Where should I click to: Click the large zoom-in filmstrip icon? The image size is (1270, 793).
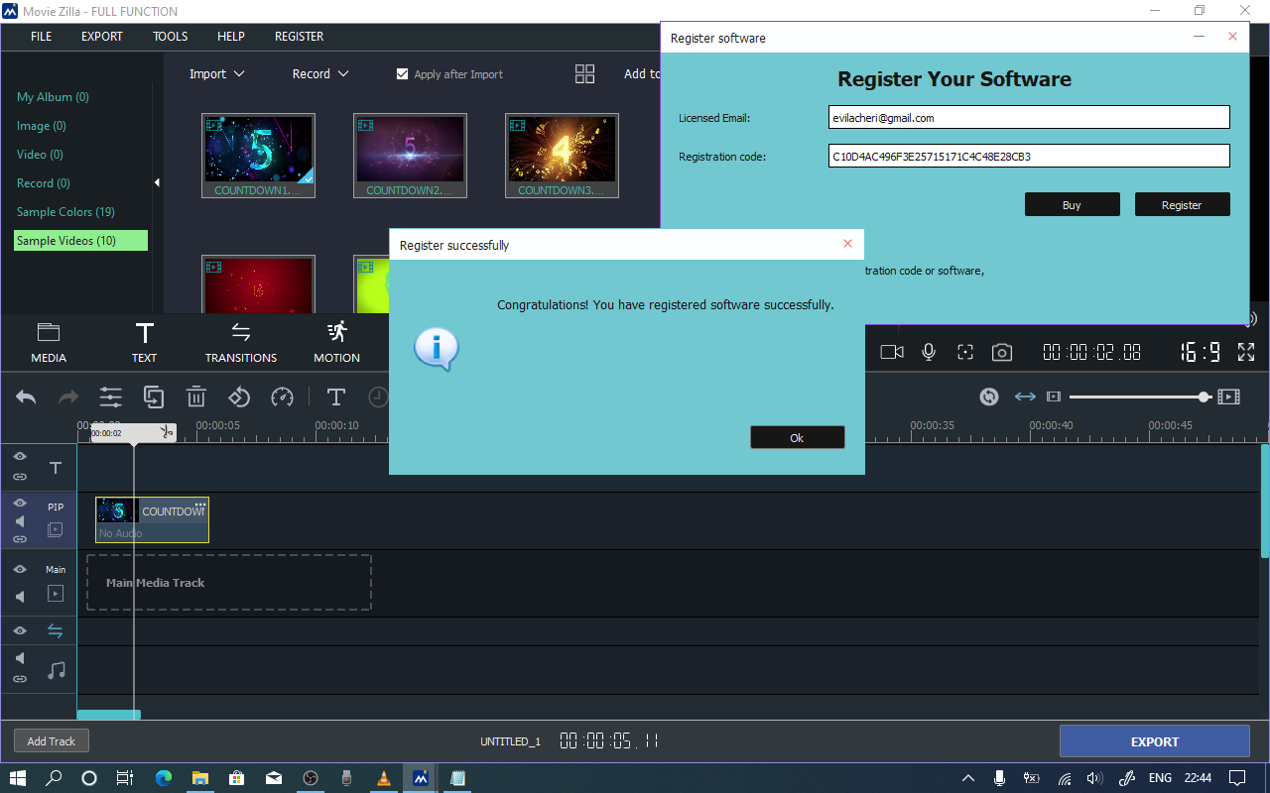pyautogui.click(x=1229, y=396)
